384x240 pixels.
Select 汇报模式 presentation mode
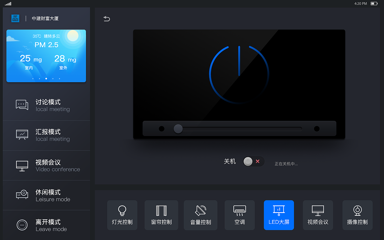[x=46, y=135]
